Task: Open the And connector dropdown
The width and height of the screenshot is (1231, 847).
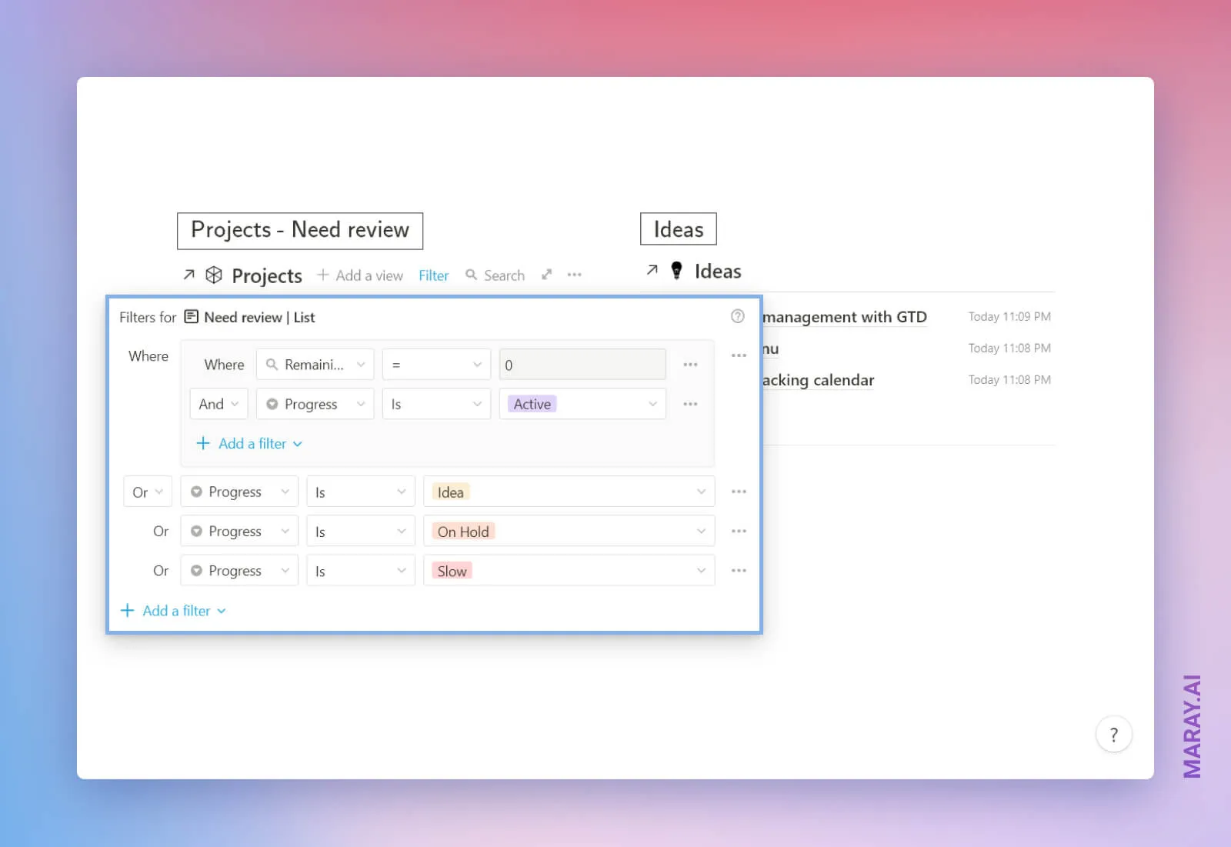Action: point(218,403)
